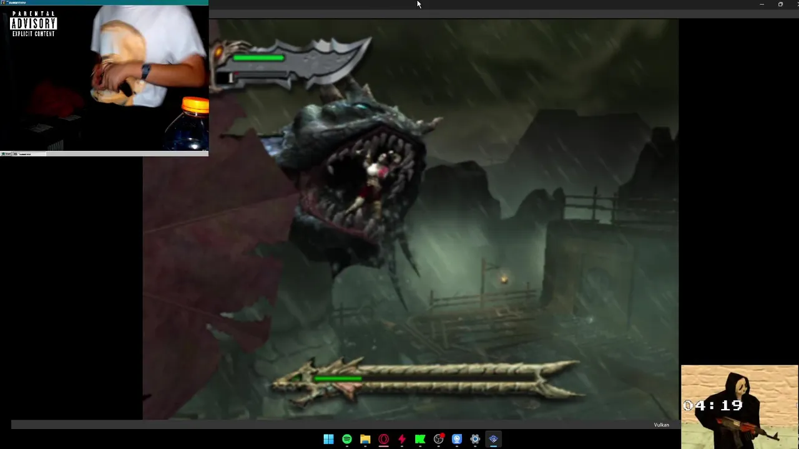The image size is (799, 449).
Task: Open OBS Studio from the taskbar
Action: [439, 439]
